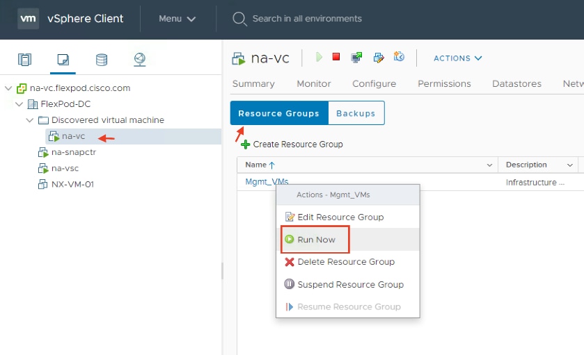Switch to the Permissions tab

(x=444, y=83)
